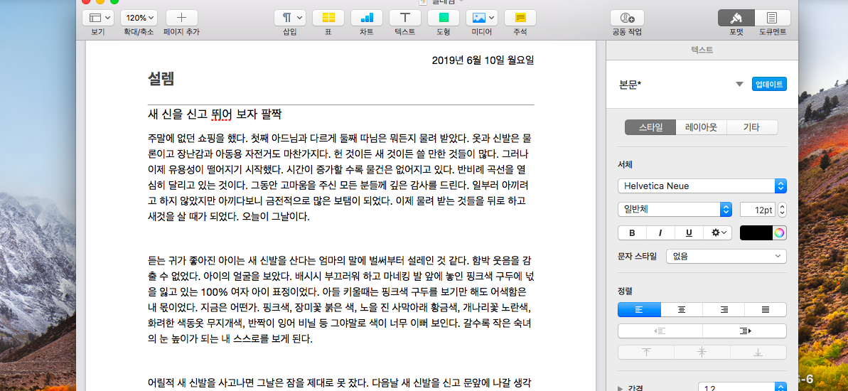Image resolution: width=848 pixels, height=391 pixels.
Task: Insert a table using the 표 icon
Action: 328,18
